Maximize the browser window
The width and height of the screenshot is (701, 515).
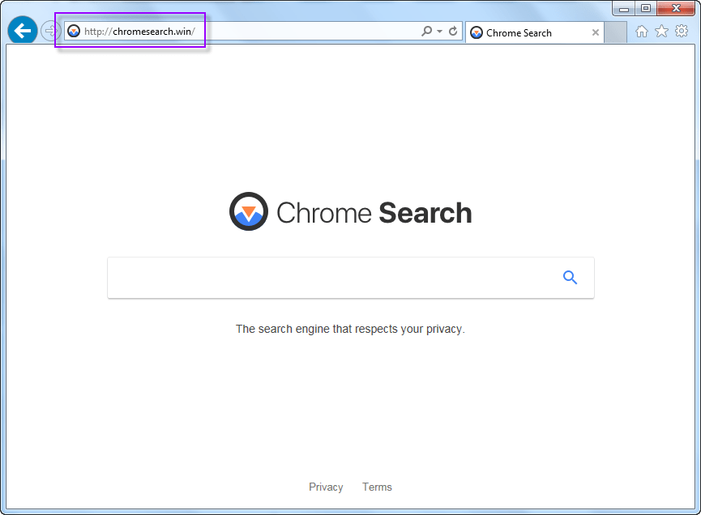tap(646, 8)
